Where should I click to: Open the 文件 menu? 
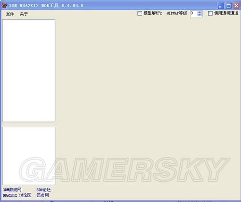click(10, 14)
